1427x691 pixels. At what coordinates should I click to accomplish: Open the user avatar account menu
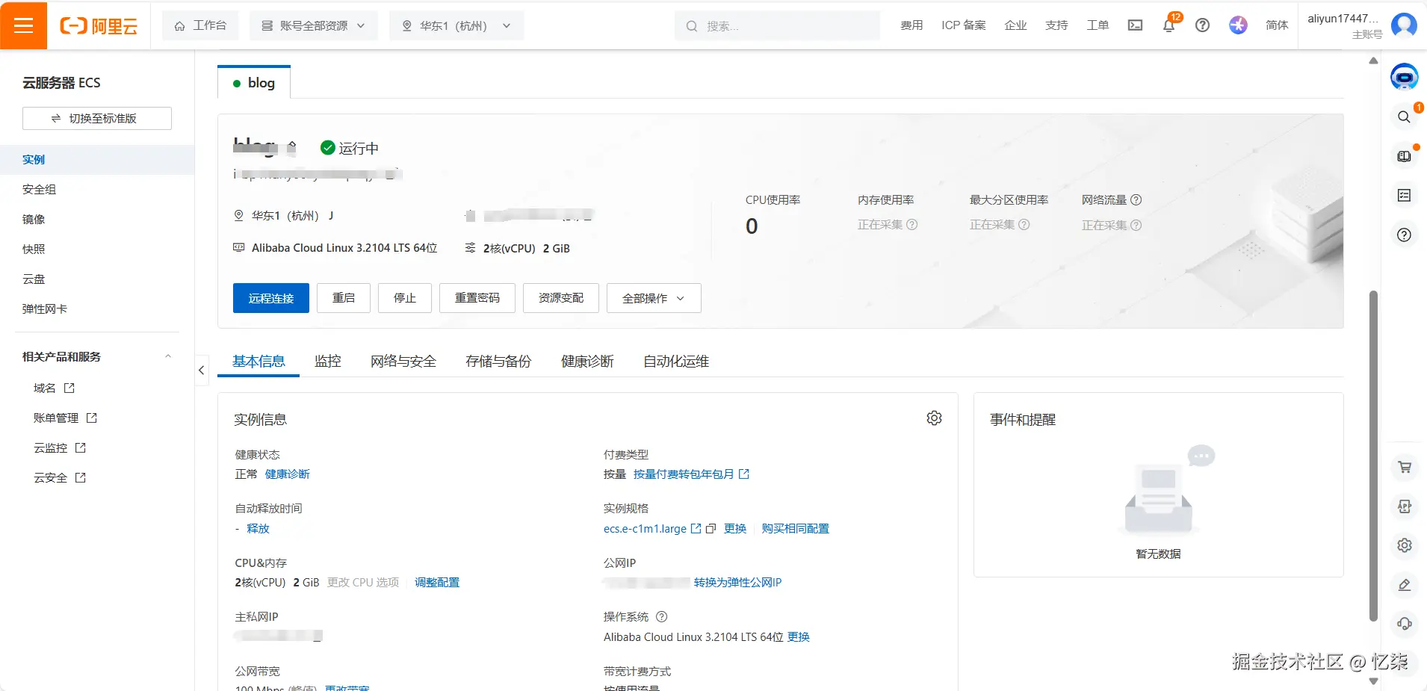1404,25
